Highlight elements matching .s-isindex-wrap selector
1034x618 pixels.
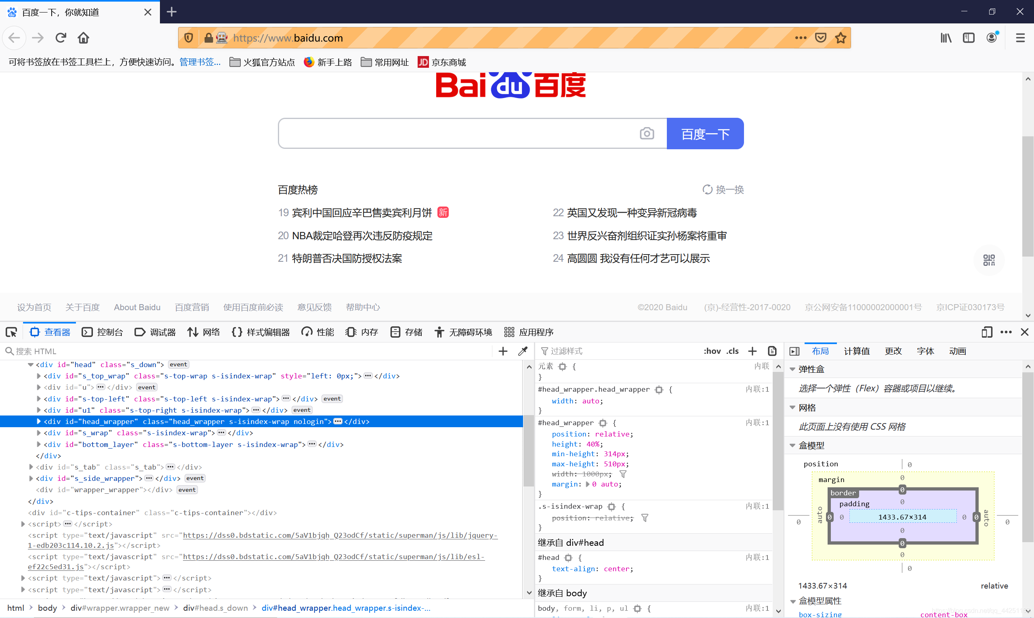click(612, 507)
